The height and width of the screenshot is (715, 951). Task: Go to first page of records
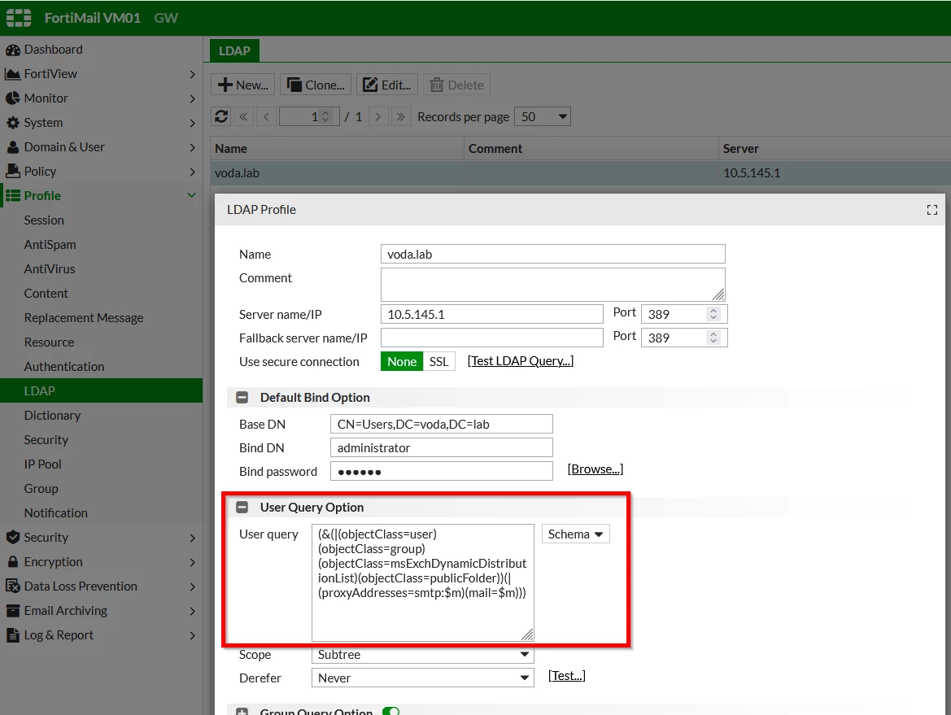243,116
